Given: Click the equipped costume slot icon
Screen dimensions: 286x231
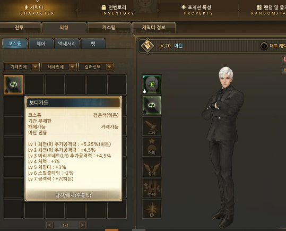Looking at the screenshot, I should pyautogui.click(x=152, y=105).
